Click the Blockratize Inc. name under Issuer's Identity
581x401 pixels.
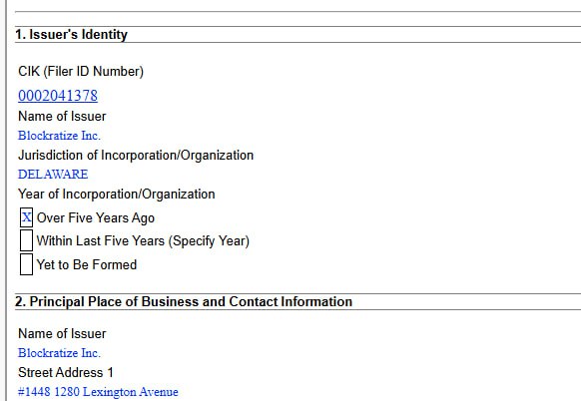[59, 136]
